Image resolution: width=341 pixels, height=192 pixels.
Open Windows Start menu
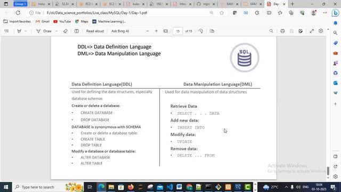pyautogui.click(x=6, y=187)
